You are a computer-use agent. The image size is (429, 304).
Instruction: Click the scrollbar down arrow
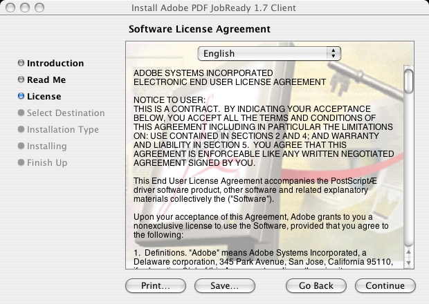(408, 263)
